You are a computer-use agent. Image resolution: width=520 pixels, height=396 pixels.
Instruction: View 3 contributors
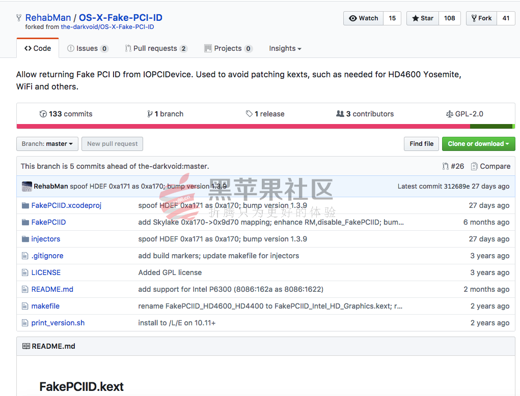coord(365,114)
